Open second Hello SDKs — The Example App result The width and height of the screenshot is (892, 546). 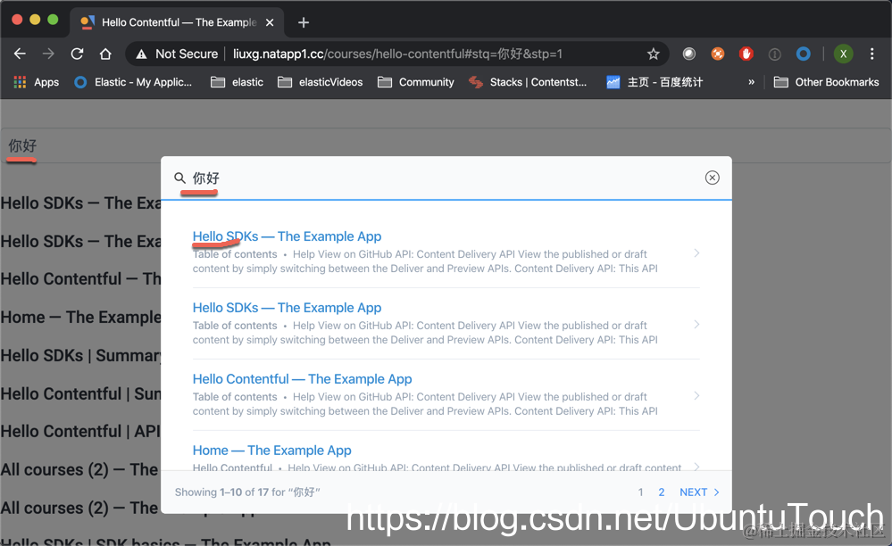click(x=287, y=308)
